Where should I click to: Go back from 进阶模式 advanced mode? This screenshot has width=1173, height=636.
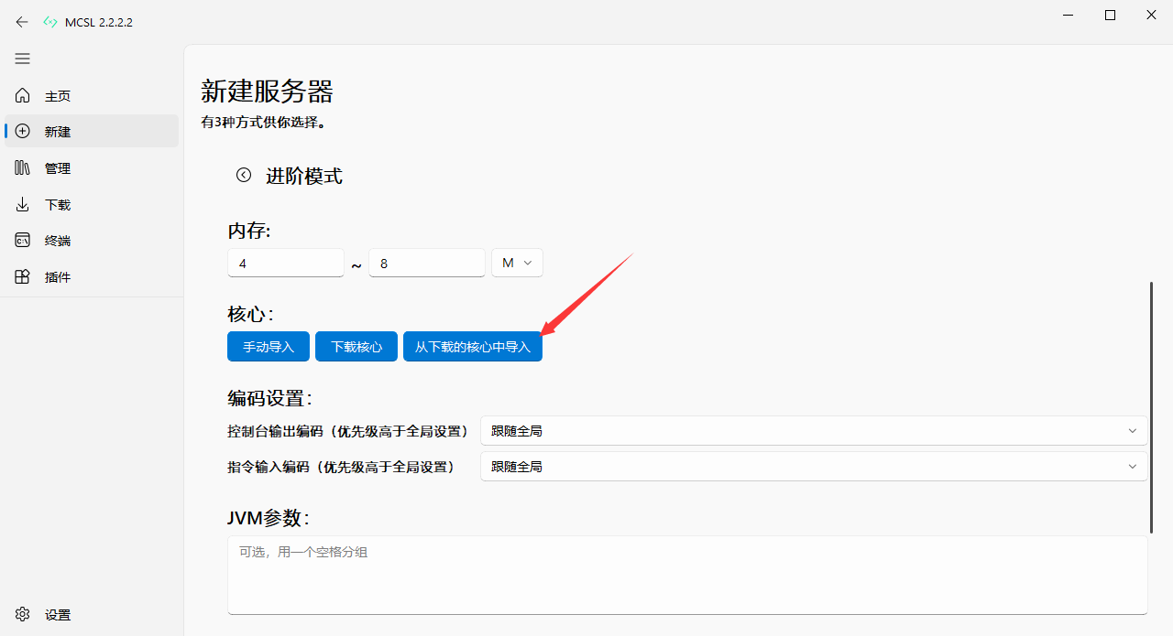click(243, 175)
